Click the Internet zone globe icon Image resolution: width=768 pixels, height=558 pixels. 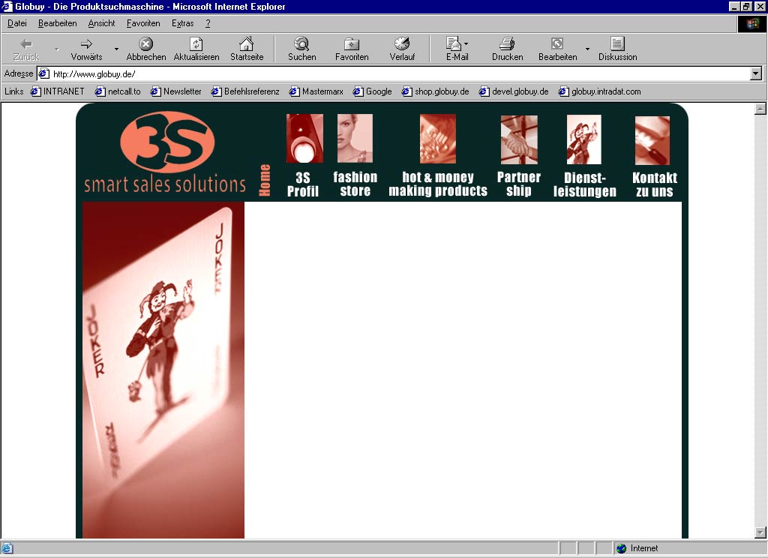point(622,548)
